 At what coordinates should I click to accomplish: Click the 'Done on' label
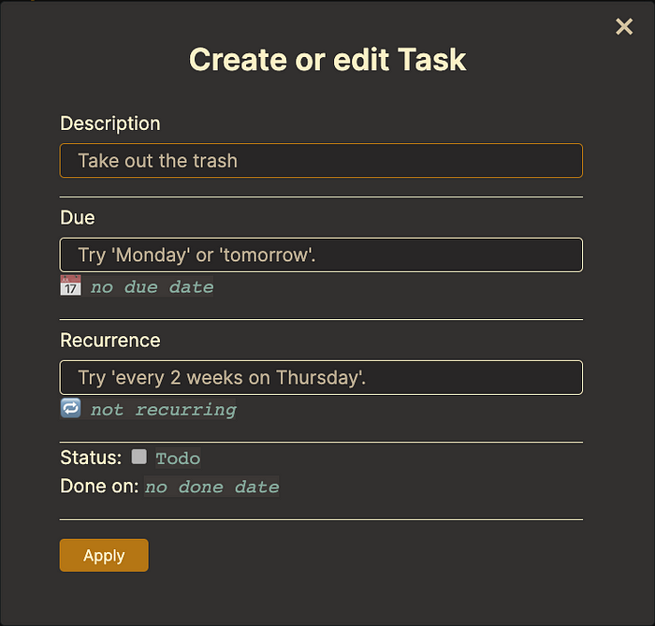pos(99,486)
